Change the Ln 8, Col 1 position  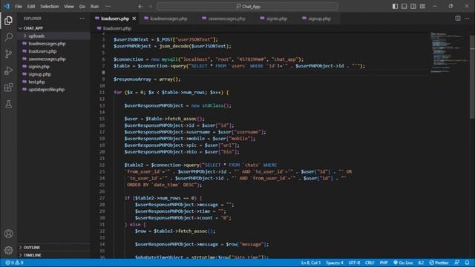[311, 263]
